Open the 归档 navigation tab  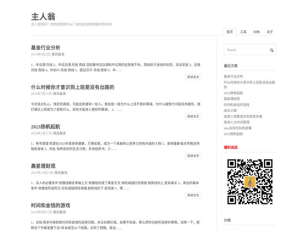point(256,32)
